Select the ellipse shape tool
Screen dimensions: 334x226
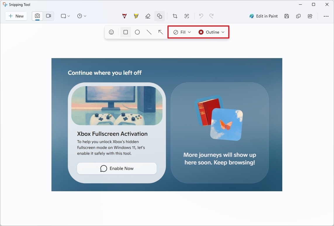(x=137, y=32)
